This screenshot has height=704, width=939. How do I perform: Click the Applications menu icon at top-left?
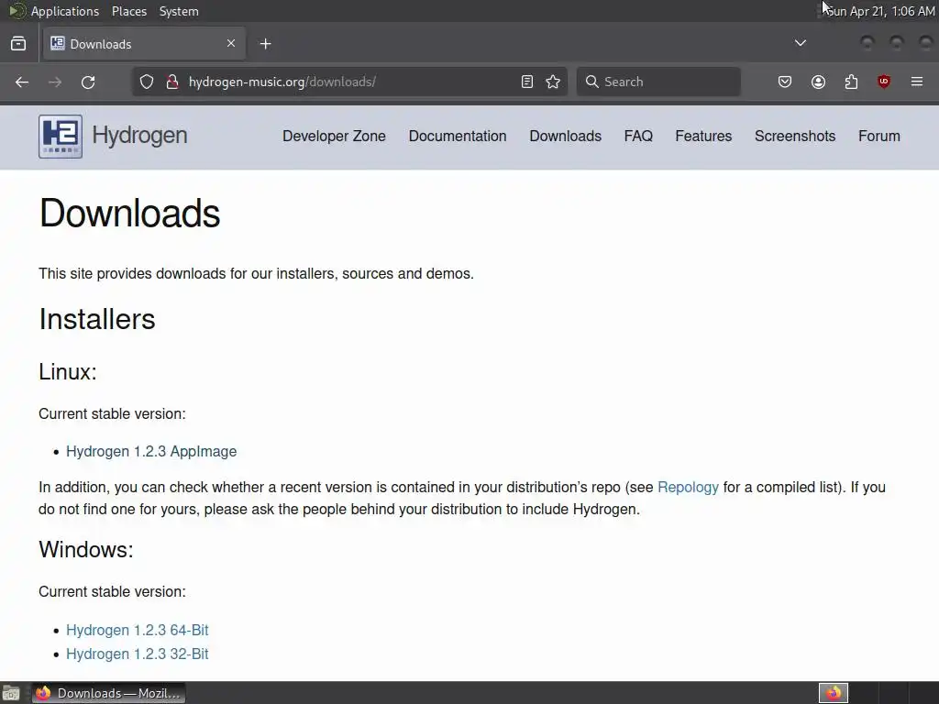[x=17, y=11]
